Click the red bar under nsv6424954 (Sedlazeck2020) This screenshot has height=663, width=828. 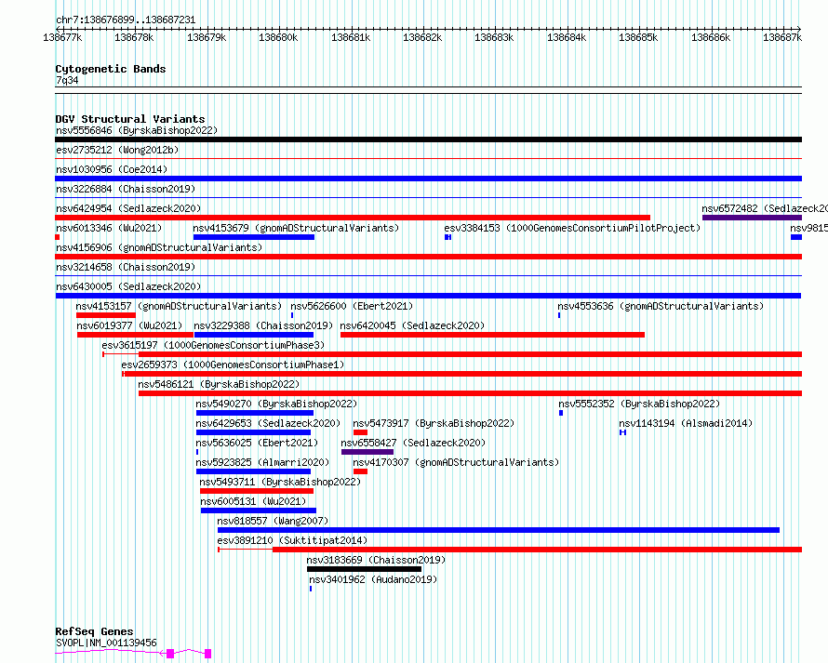point(353,218)
